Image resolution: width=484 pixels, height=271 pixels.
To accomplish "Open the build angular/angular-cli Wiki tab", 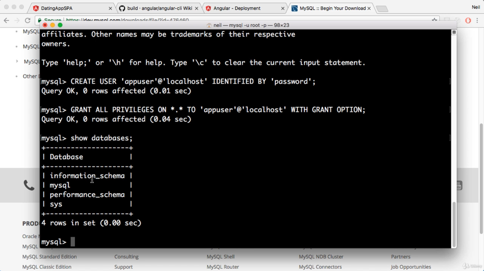I will [159, 8].
